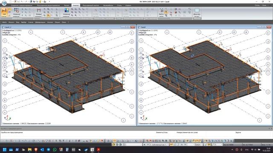Switch to Кирпич ribbon tab
The height and width of the screenshot is (153, 273).
pyautogui.click(x=128, y=6)
